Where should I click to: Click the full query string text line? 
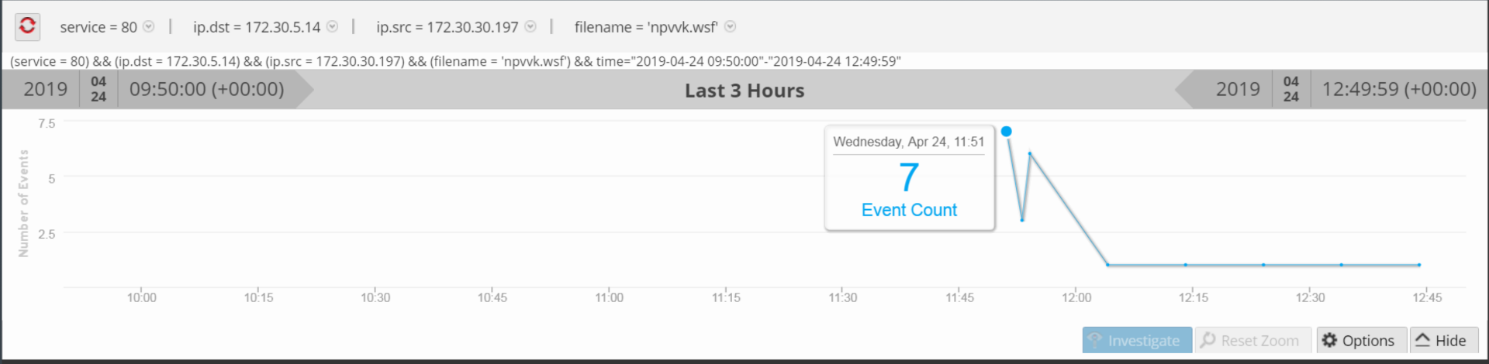[455, 61]
